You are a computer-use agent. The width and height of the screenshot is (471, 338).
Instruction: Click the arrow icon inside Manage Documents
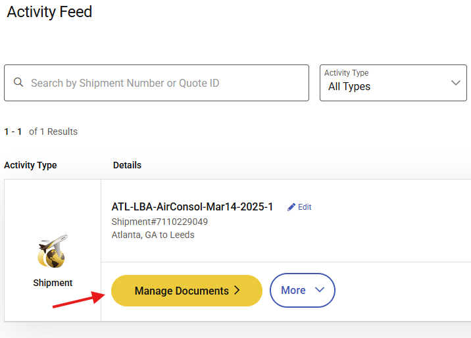click(x=237, y=291)
